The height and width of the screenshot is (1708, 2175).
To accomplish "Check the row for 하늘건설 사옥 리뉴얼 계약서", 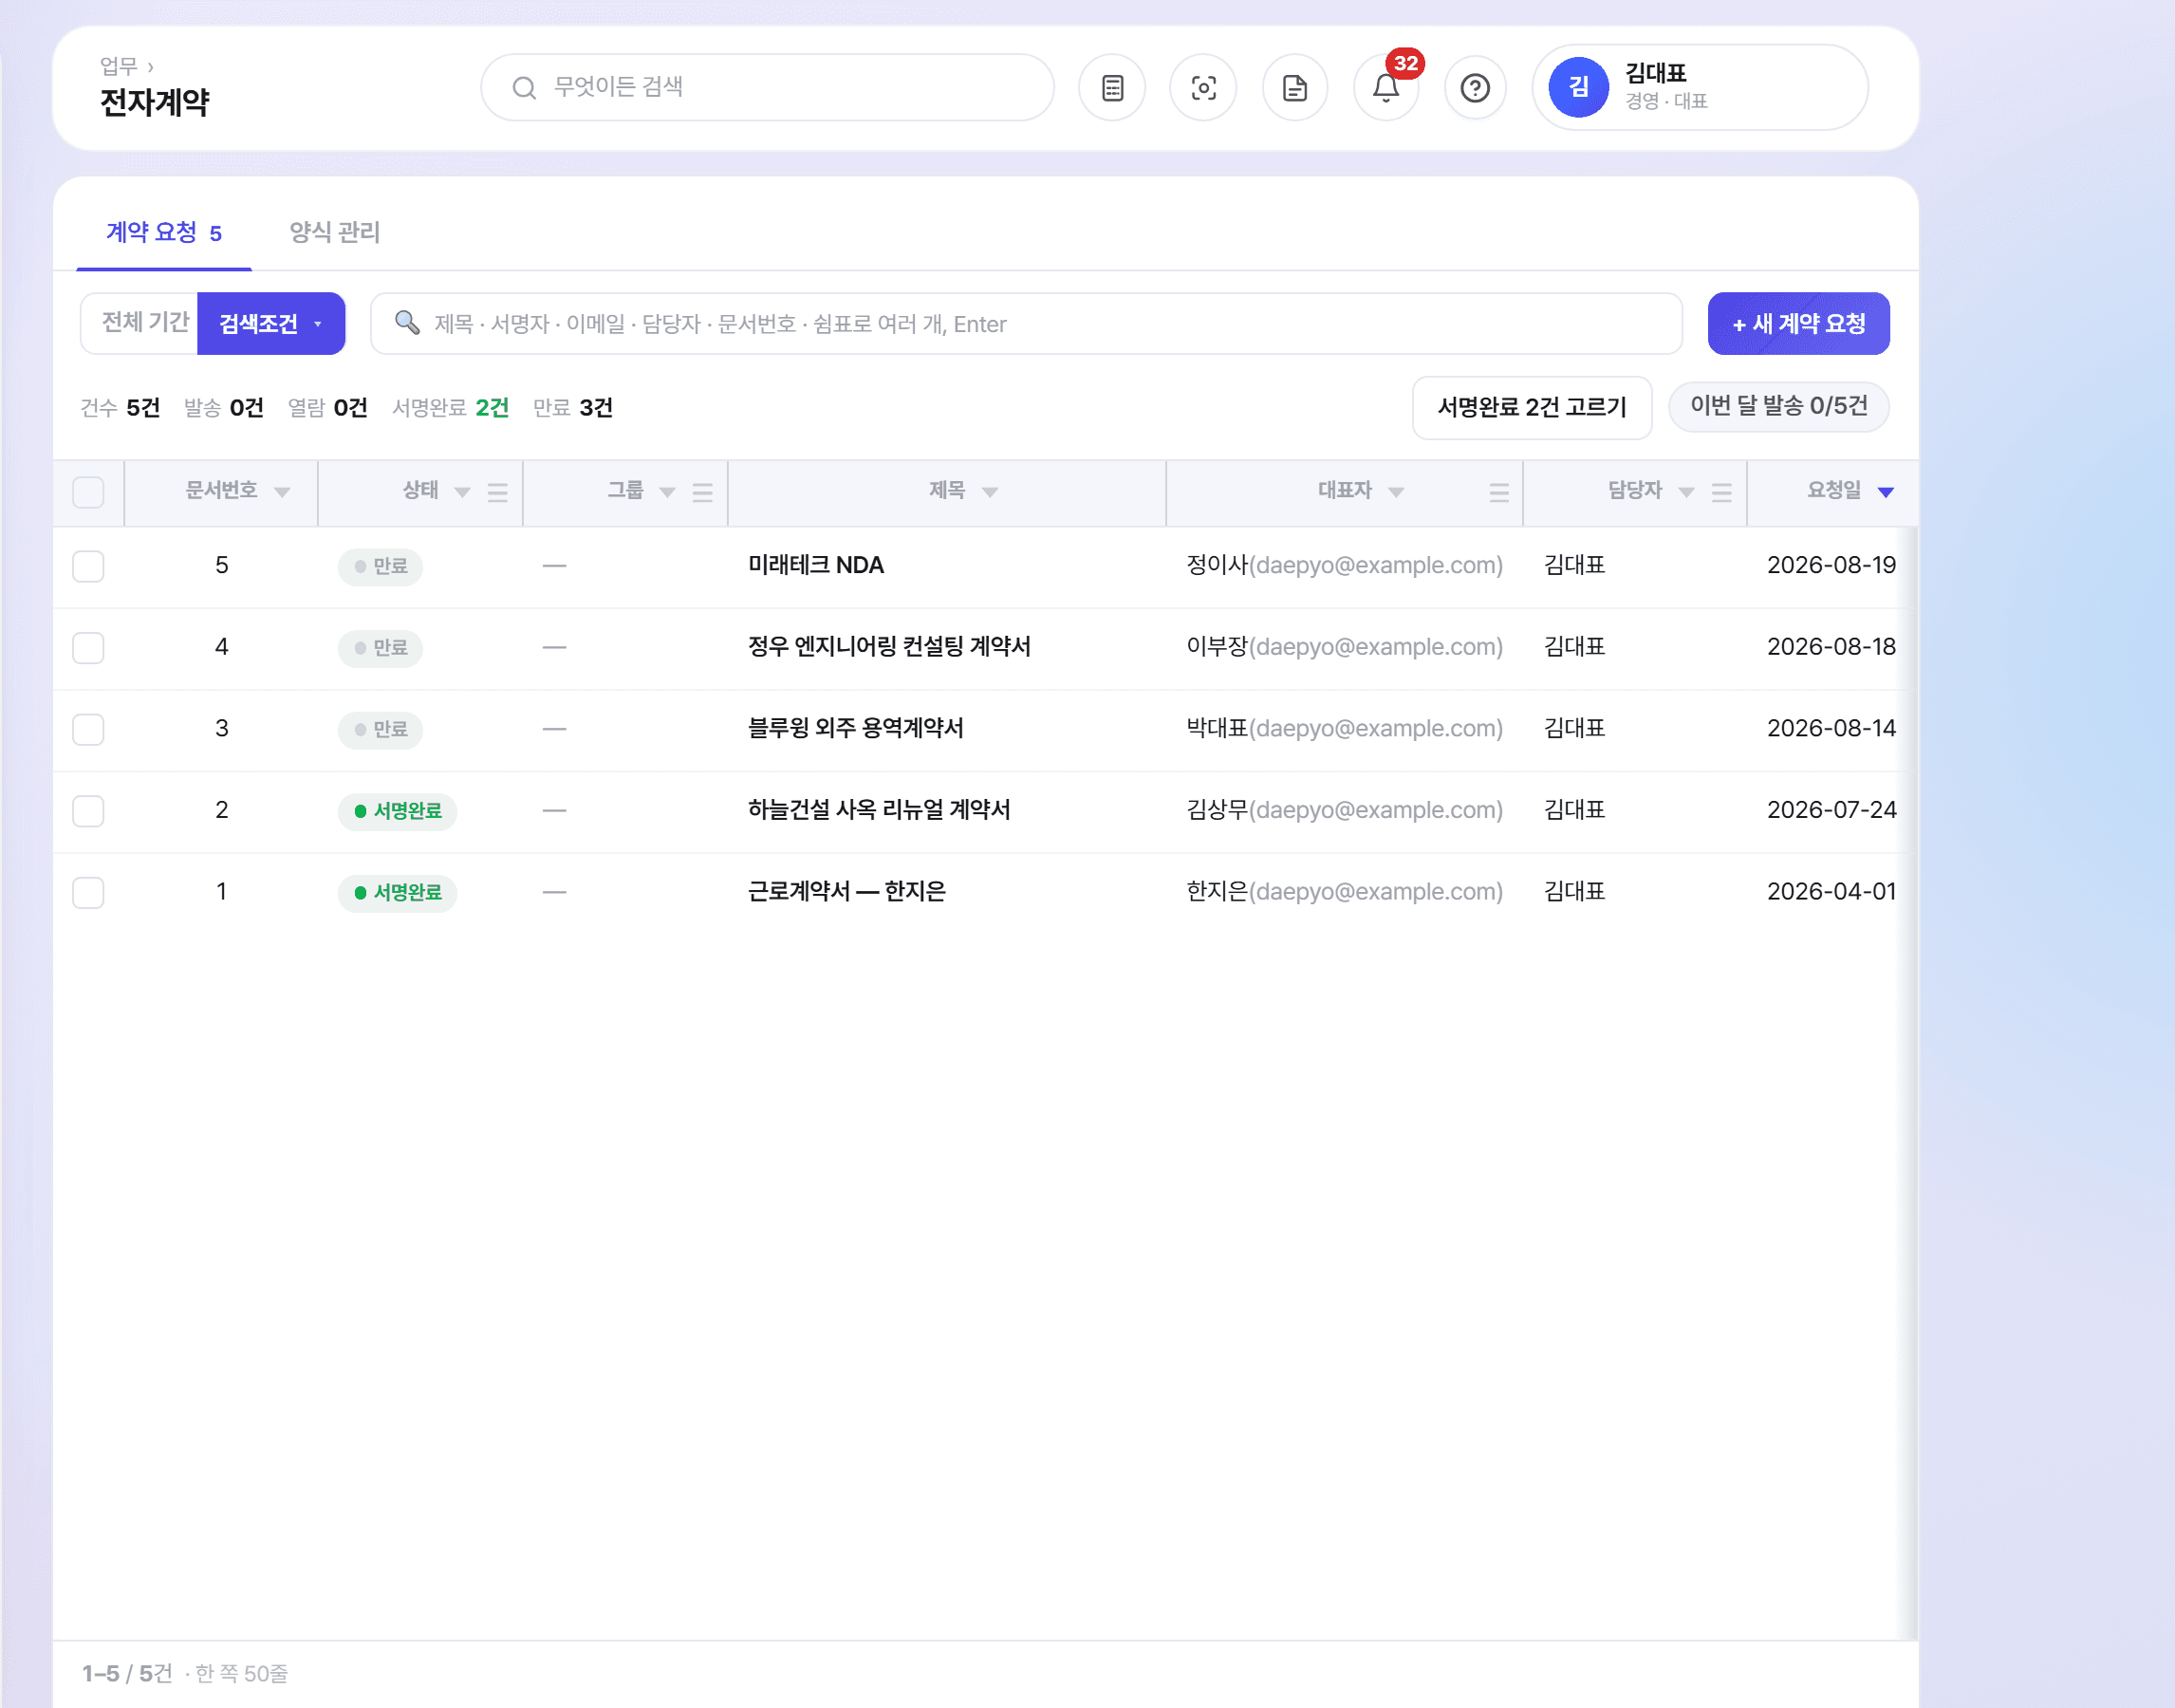I will (88, 811).
